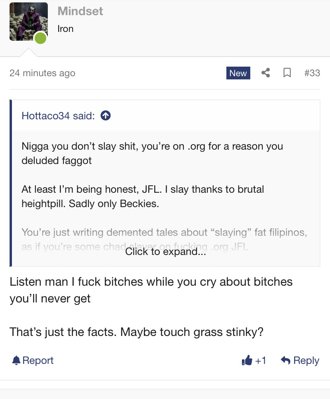
Task: Click the Iron user title
Action: coord(65,29)
